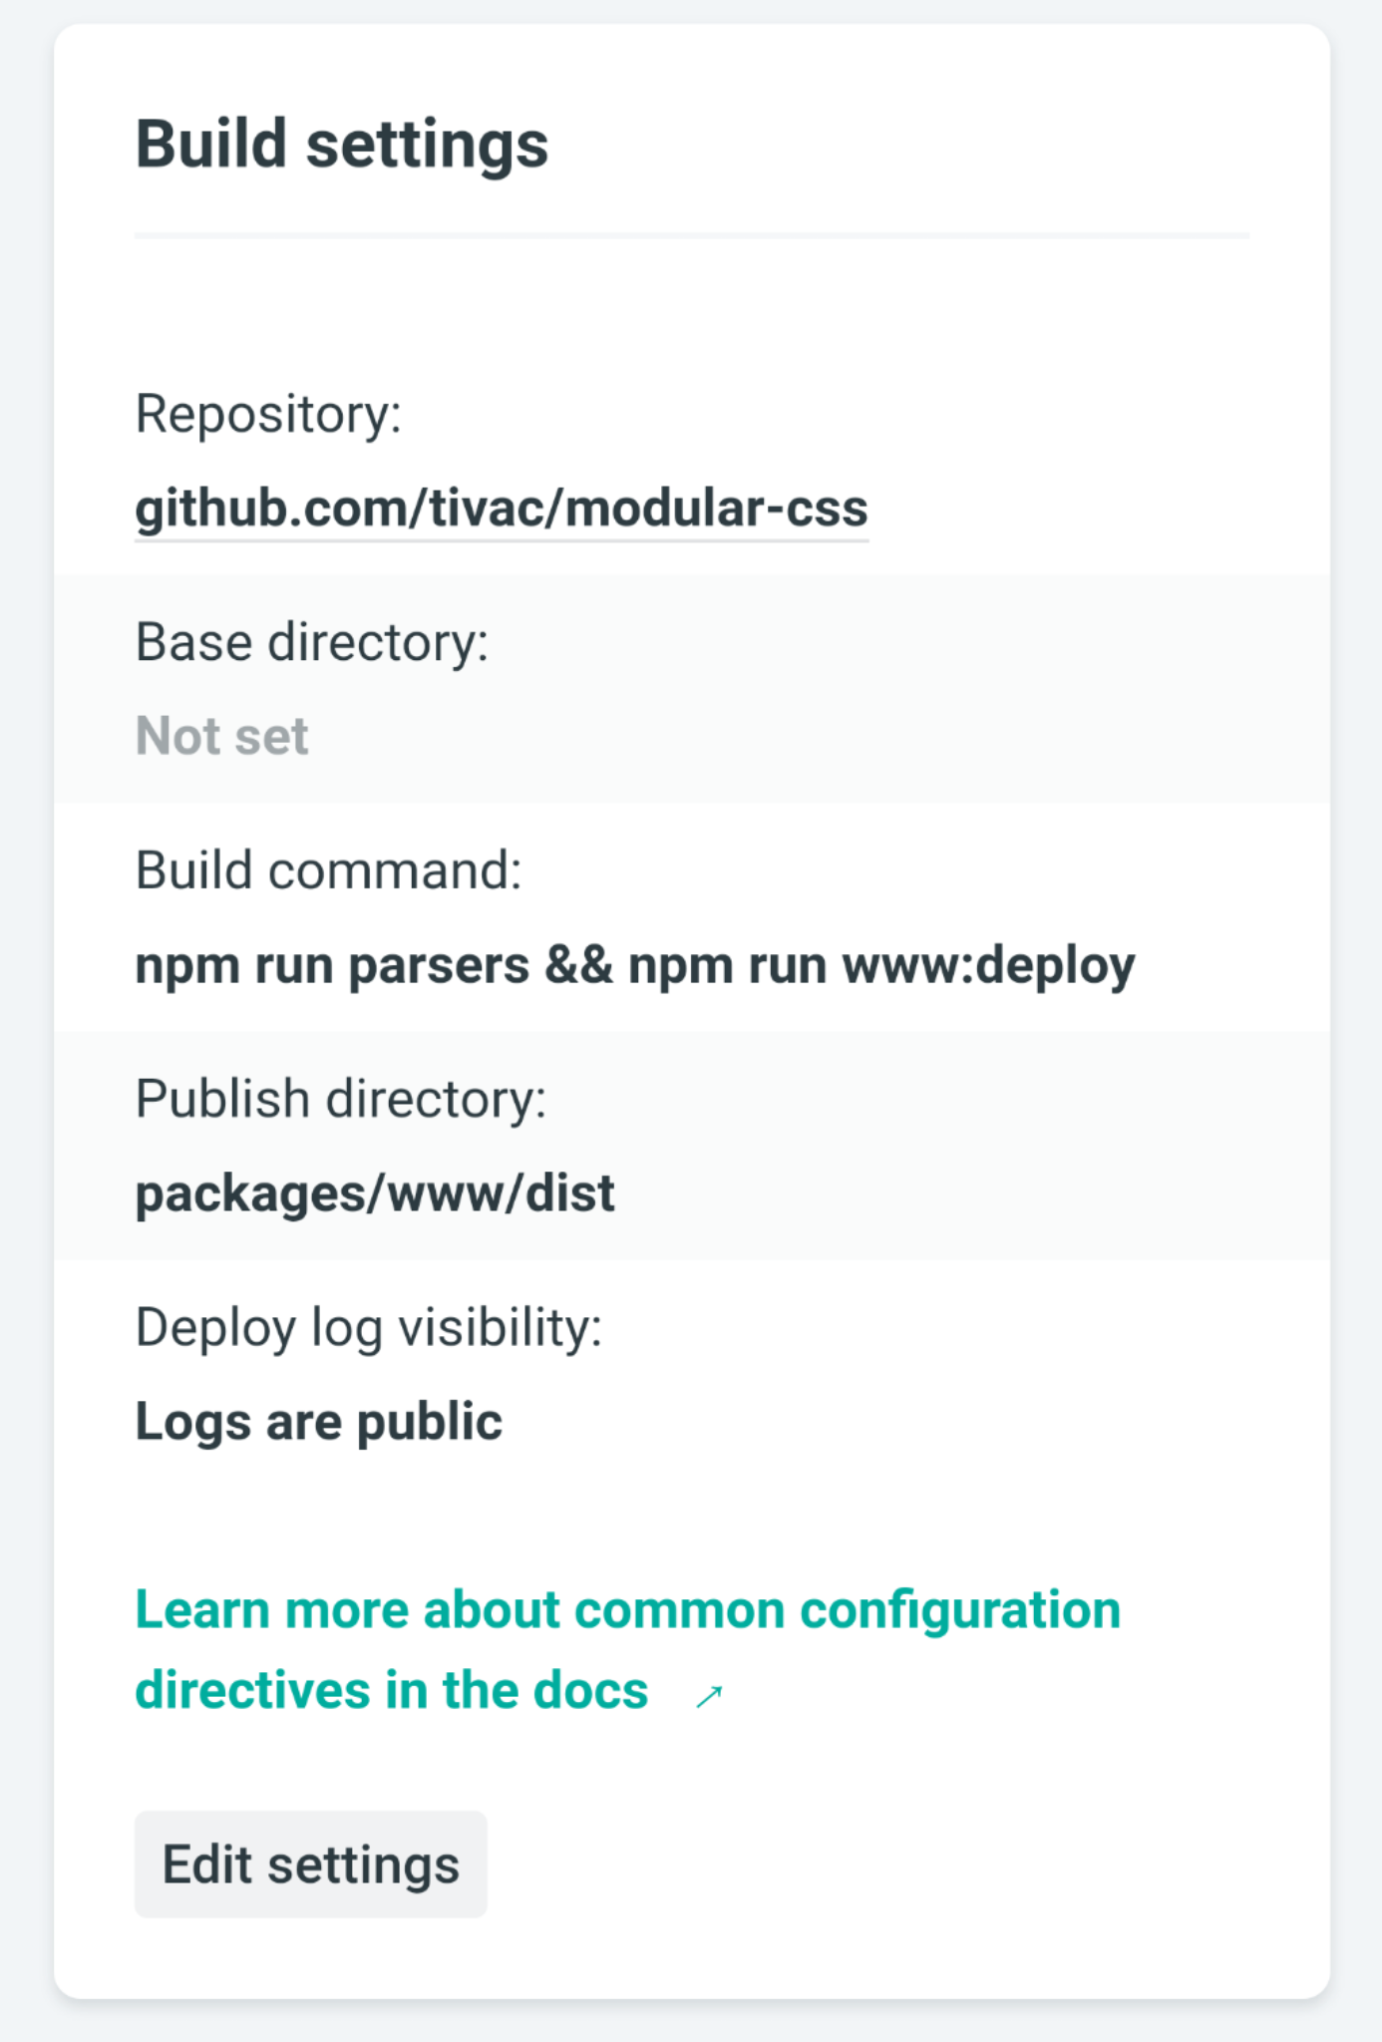The width and height of the screenshot is (1382, 2042).
Task: Click the Build command: label
Action: (328, 870)
